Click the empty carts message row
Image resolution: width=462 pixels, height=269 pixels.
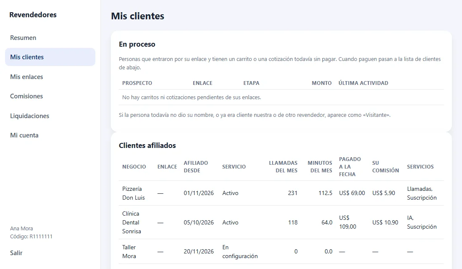point(281,98)
